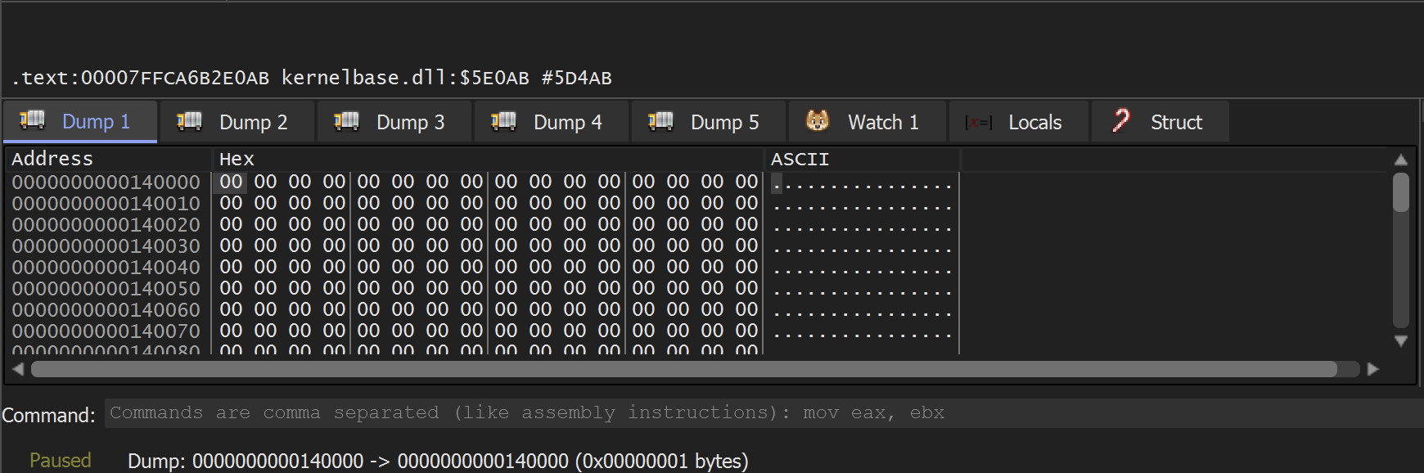Click the Dump 2 tab memory icon
This screenshot has height=473, width=1424.
coord(189,121)
